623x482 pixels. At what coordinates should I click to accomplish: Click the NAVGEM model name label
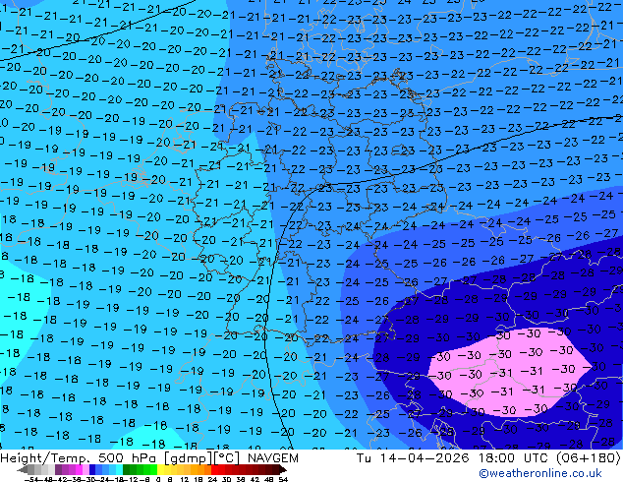coord(273,458)
